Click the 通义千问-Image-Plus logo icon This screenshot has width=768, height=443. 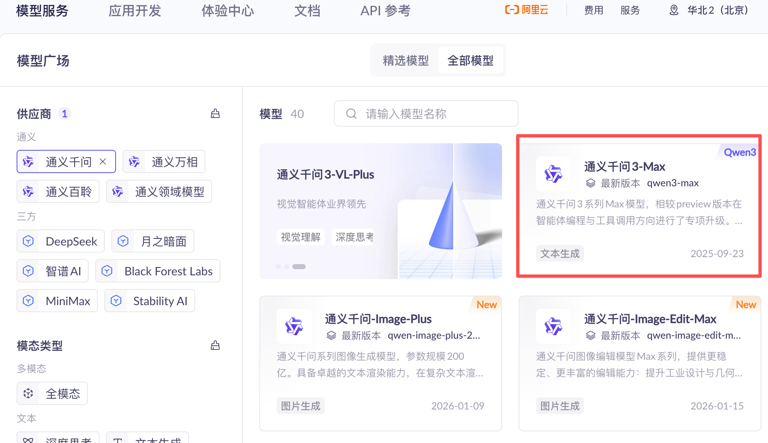click(294, 326)
